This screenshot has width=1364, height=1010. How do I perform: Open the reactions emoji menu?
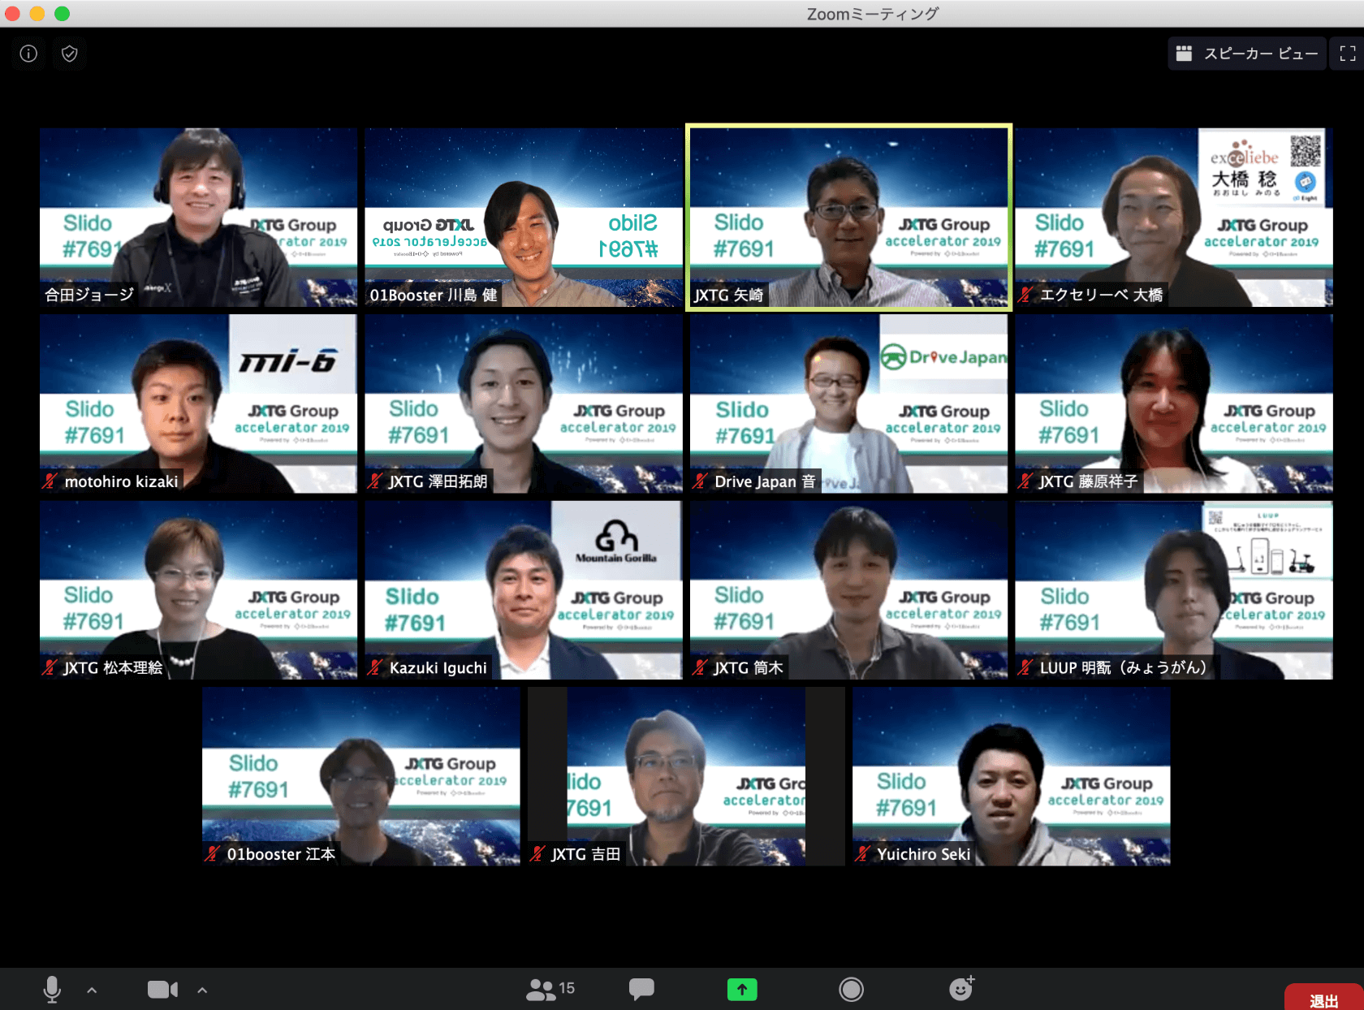pyautogui.click(x=961, y=988)
